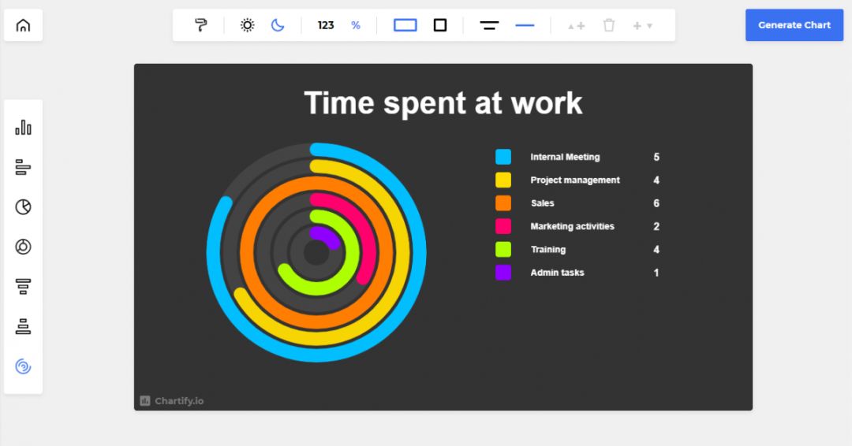
Task: Select the pie chart type
Action: coord(23,206)
